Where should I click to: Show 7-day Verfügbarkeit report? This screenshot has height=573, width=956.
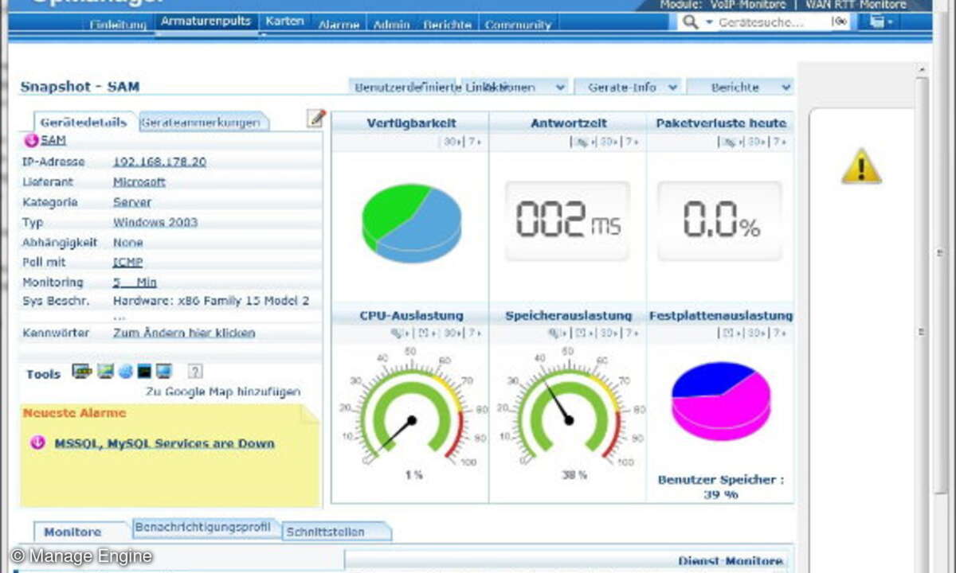coord(474,142)
